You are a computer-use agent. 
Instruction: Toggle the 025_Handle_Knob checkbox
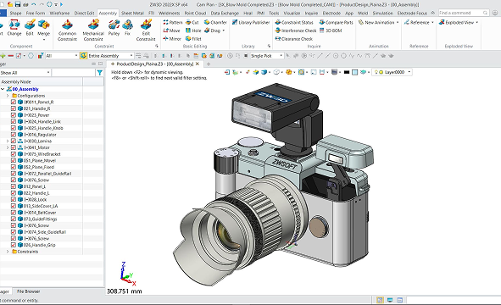tap(14, 128)
